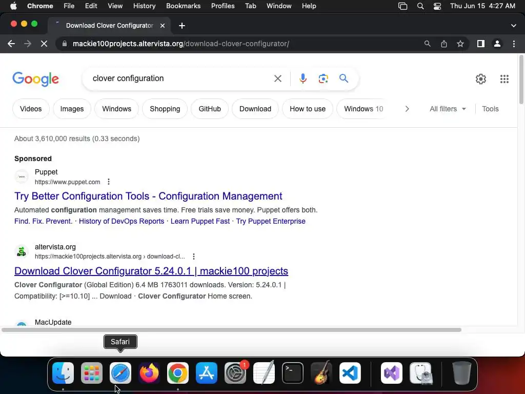525x394 pixels.
Task: Search by image with Google Lens
Action: [323, 78]
